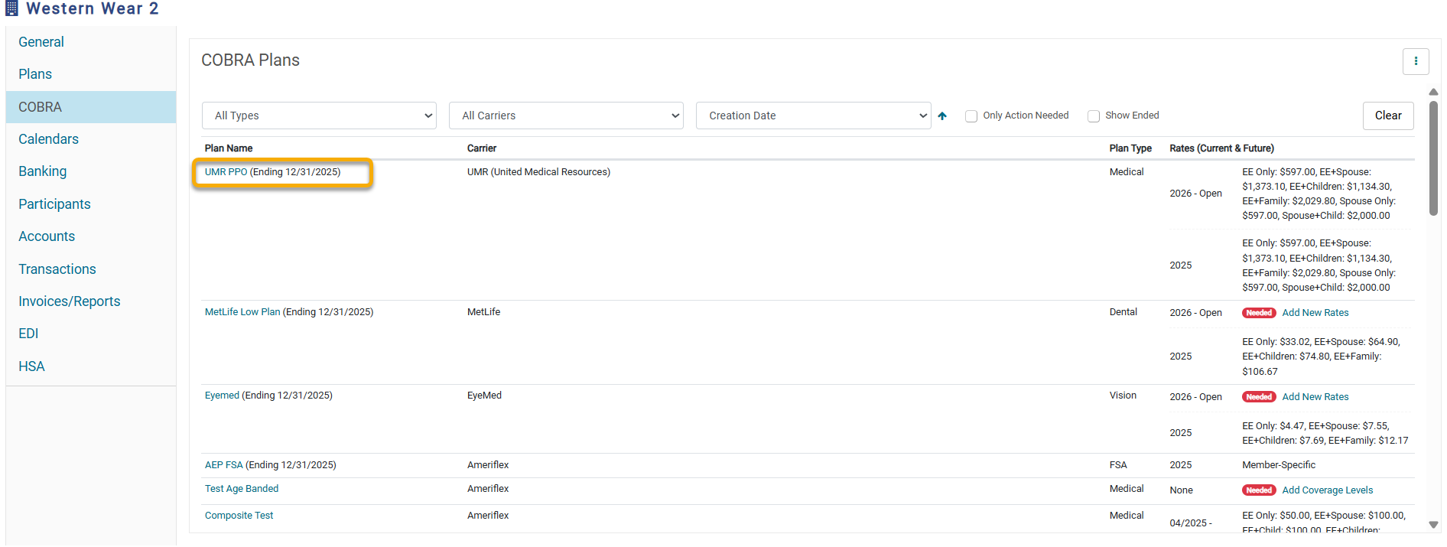Screen dimensions: 1447x547
Task: Go to Participants in the sidebar
Action: point(54,204)
